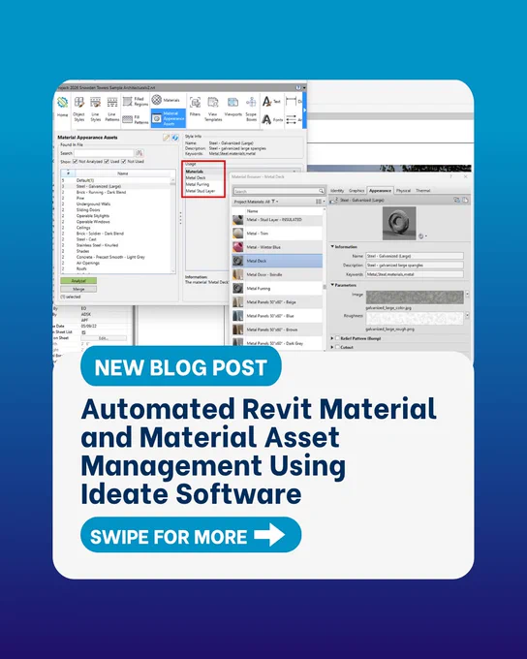Click the NEW BLOG POST badge

pyautogui.click(x=181, y=366)
